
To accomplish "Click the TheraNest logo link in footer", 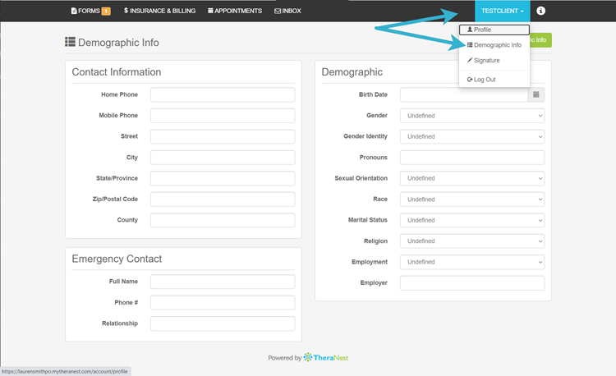I will coord(326,358).
